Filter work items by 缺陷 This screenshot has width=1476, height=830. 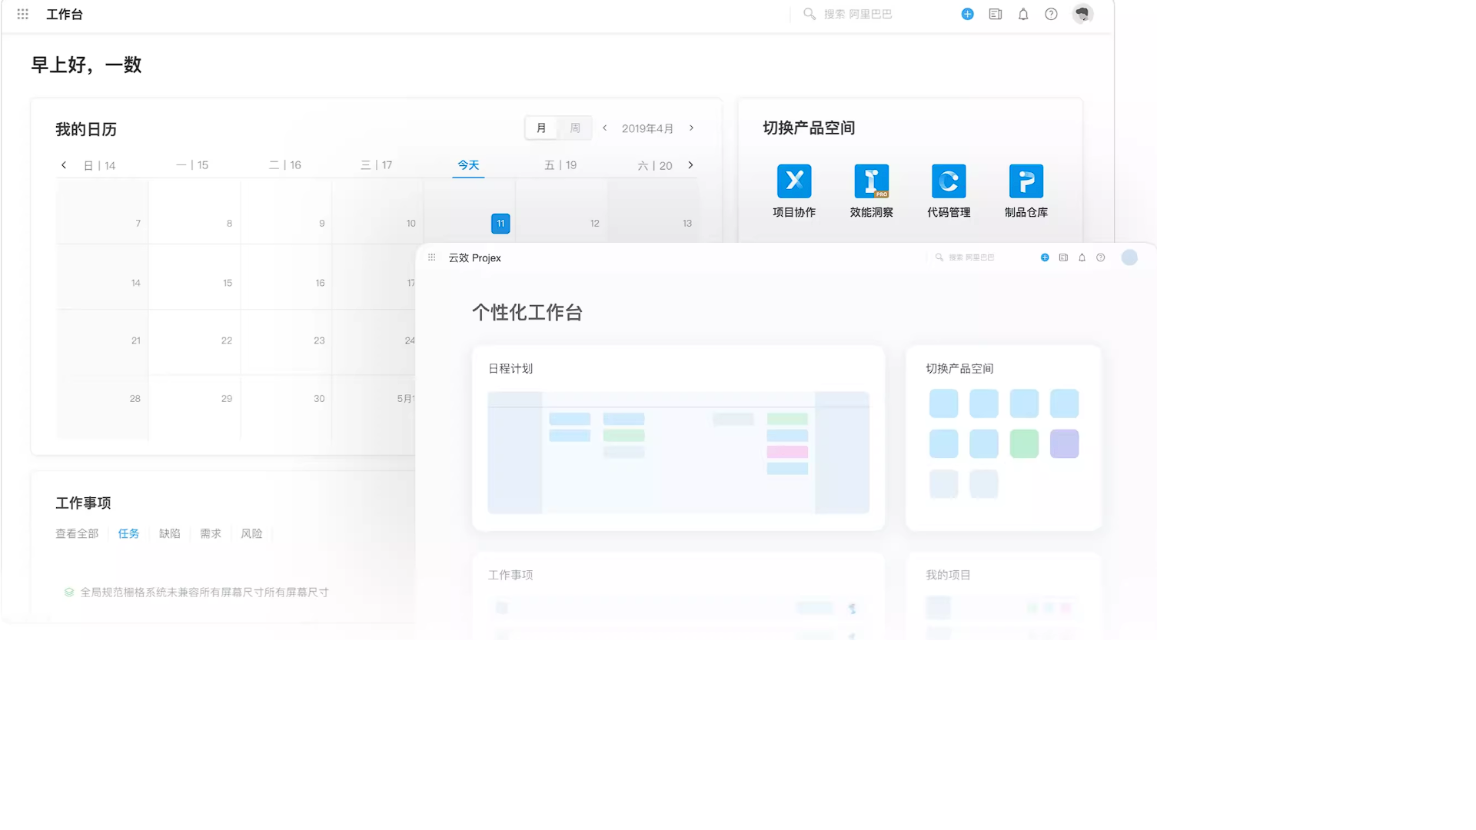(169, 534)
